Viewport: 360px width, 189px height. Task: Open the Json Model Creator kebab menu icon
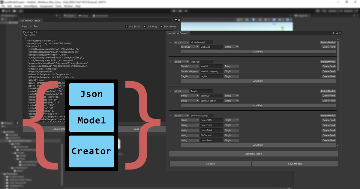(334, 33)
